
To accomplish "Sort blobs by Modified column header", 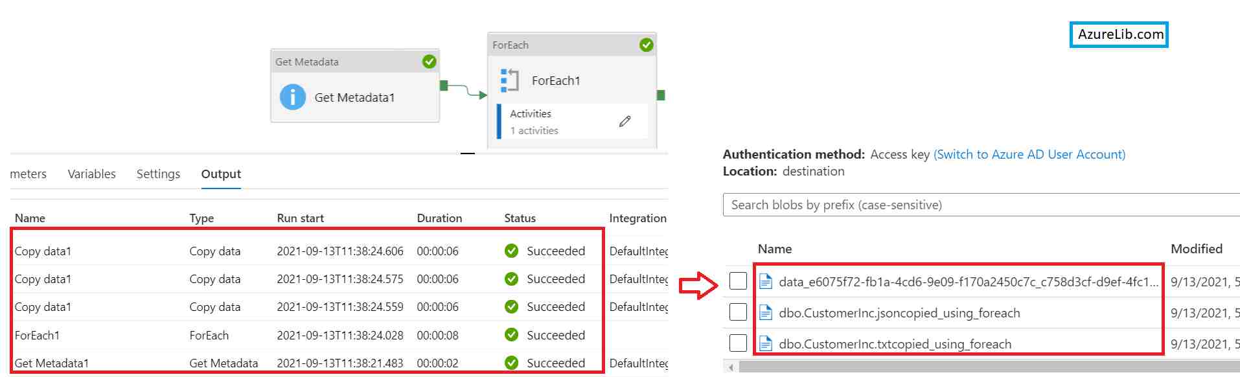I will (x=1197, y=249).
